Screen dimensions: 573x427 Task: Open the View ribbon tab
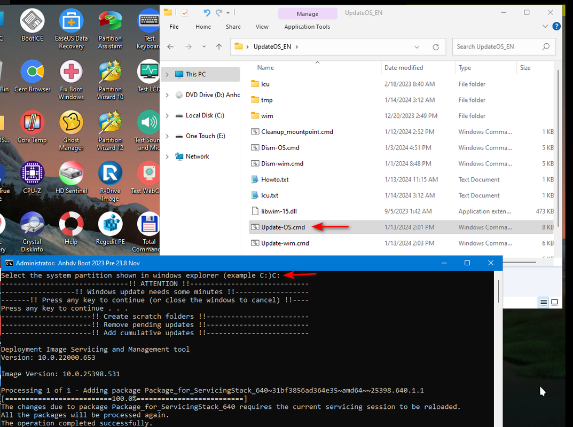[262, 27]
